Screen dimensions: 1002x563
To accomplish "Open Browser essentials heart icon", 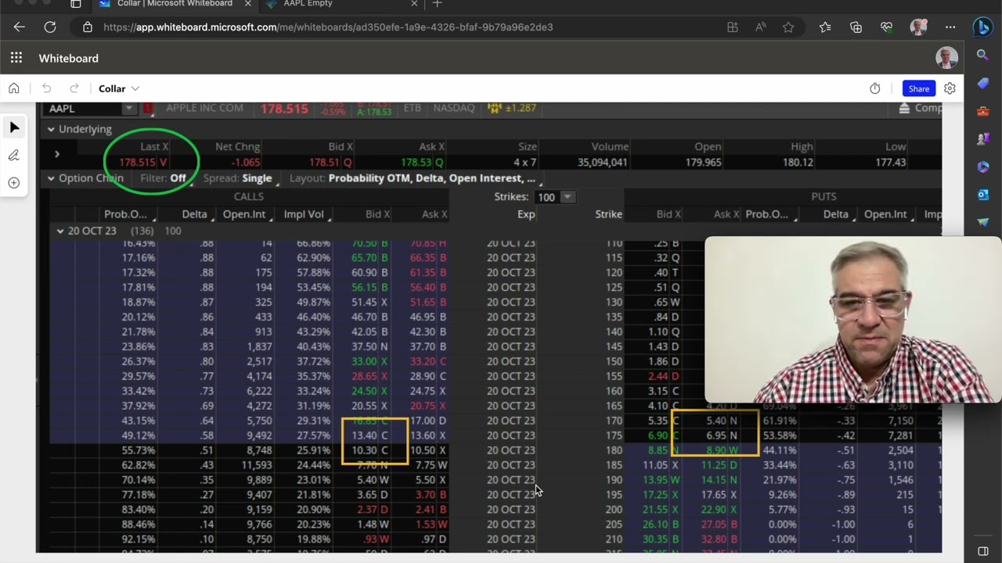I will tap(886, 27).
